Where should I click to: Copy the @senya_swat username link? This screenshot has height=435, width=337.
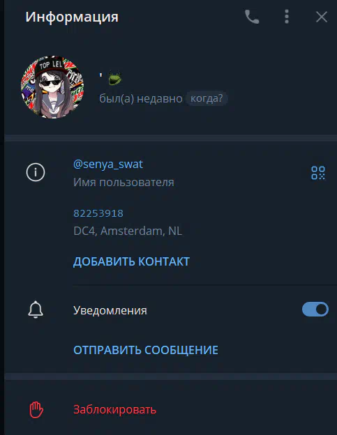108,165
